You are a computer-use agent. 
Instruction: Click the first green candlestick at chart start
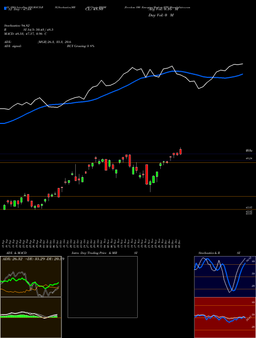tap(5, 207)
